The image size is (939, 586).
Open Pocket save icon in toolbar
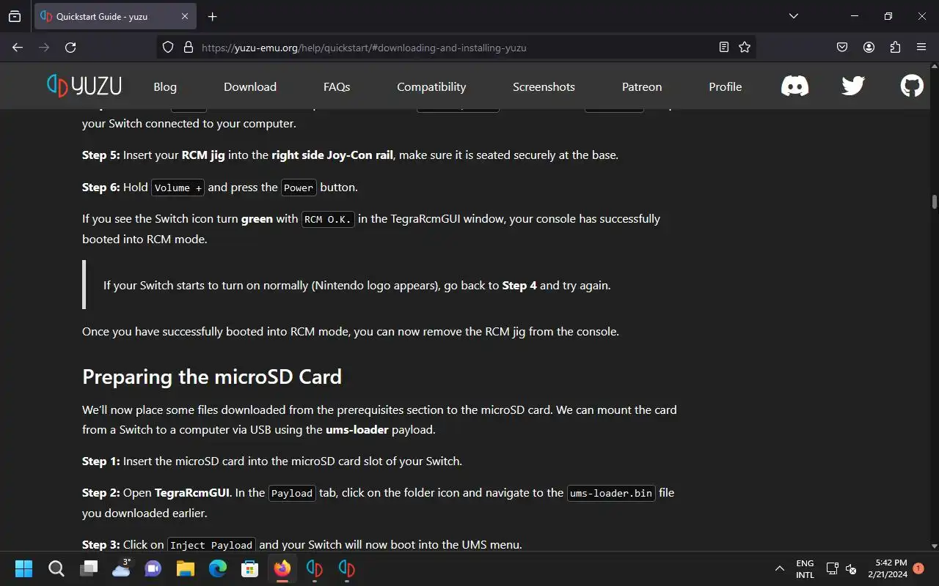tap(842, 47)
